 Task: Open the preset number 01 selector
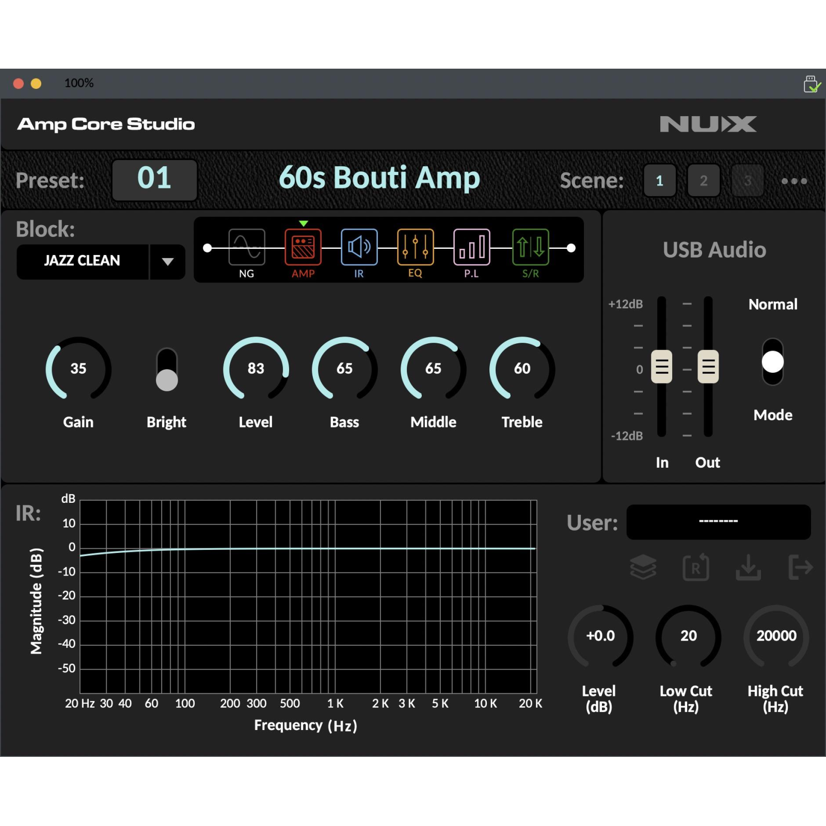(x=154, y=180)
